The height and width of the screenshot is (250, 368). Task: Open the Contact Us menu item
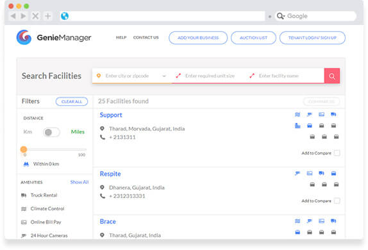146,38
